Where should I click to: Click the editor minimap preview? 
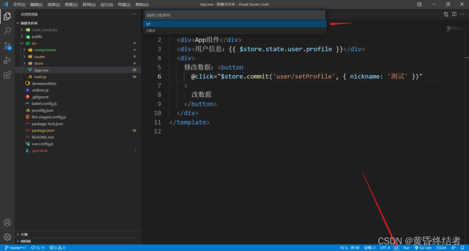[x=454, y=29]
